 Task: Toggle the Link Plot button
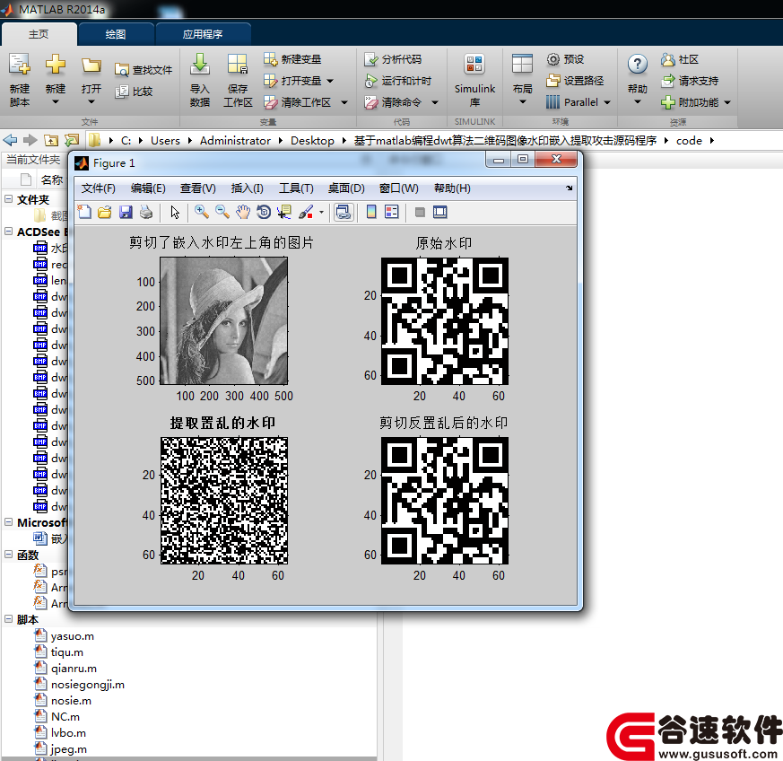tap(344, 212)
